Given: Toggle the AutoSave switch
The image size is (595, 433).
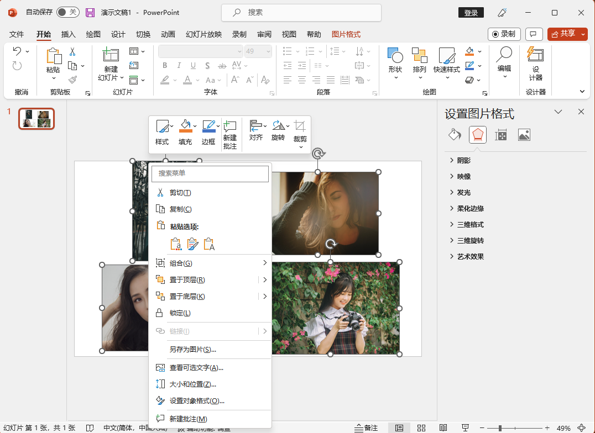Looking at the screenshot, I should [68, 12].
